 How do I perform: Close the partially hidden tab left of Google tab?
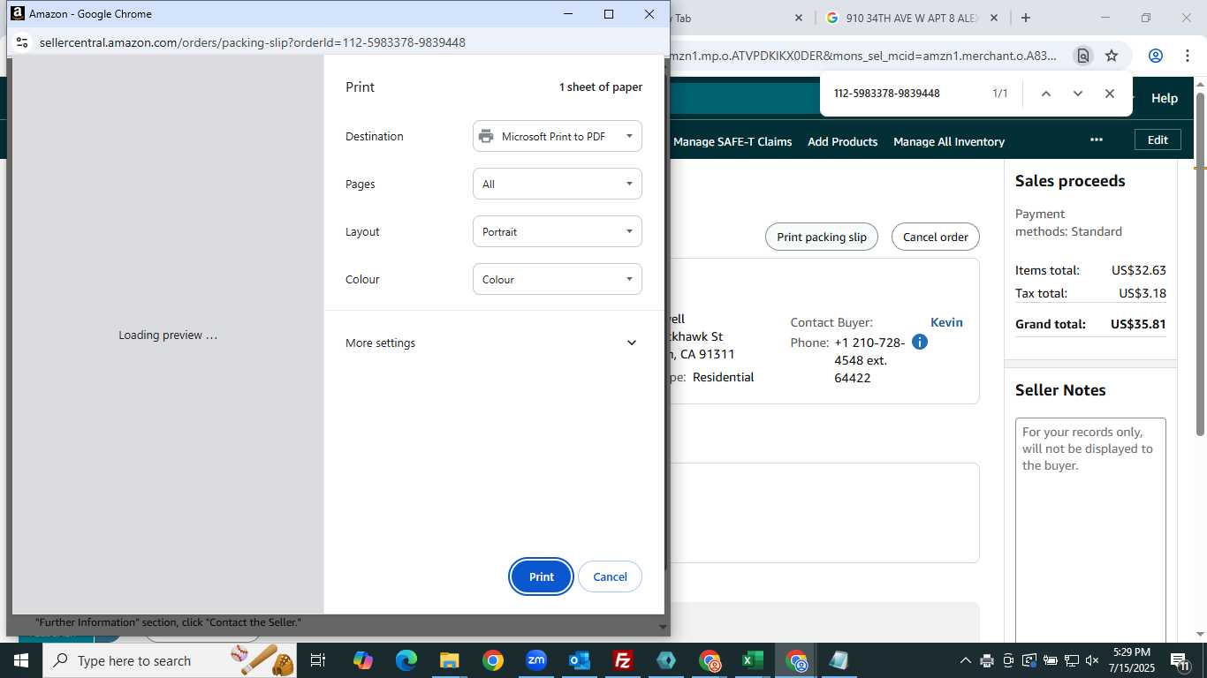(798, 18)
